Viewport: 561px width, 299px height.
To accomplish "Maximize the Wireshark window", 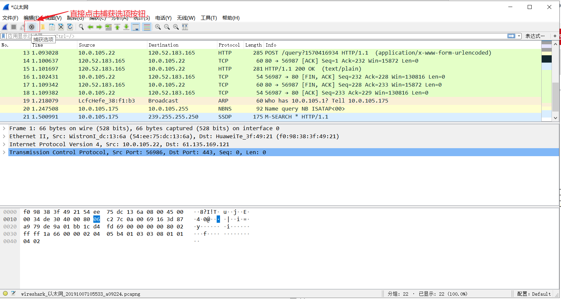I will [x=530, y=7].
